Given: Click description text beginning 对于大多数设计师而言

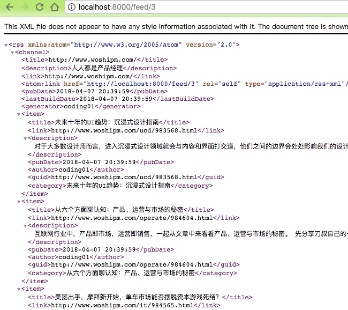Looking at the screenshot, I should [x=191, y=146].
